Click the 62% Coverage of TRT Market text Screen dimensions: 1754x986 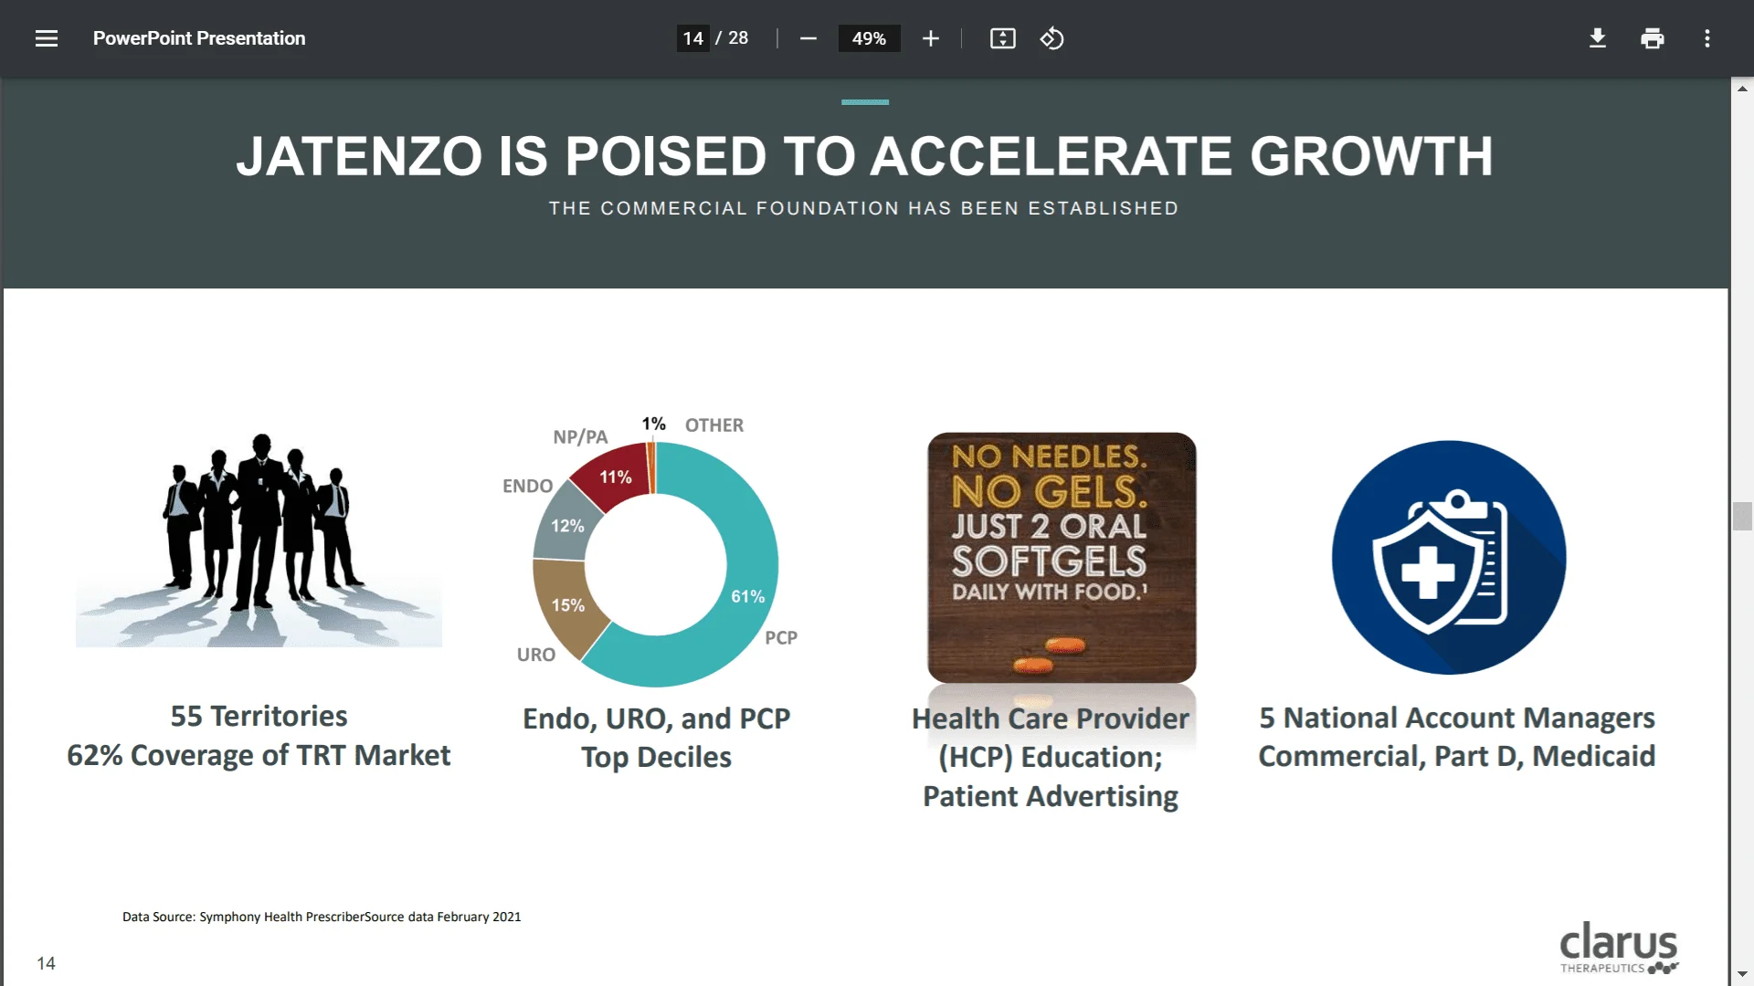tap(259, 755)
